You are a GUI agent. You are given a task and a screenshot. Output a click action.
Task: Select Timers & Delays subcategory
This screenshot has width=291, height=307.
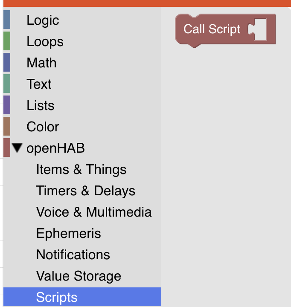point(85,191)
